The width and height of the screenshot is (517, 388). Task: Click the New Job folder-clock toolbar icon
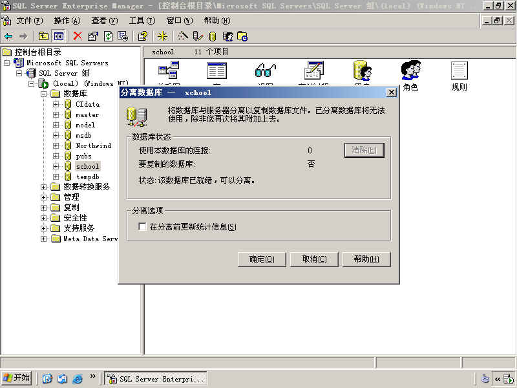tap(242, 36)
